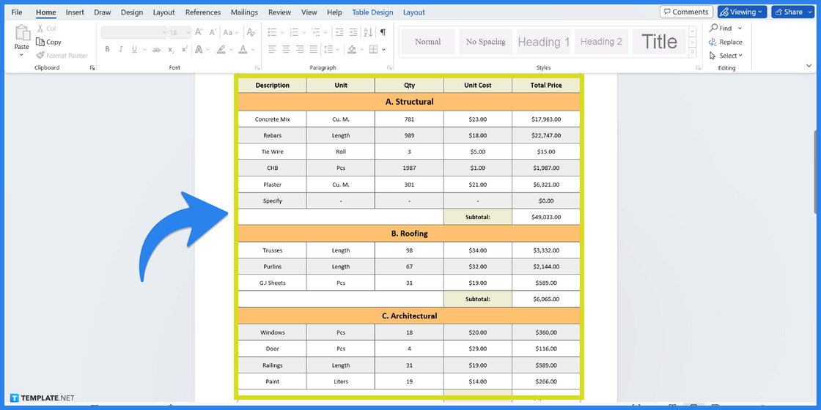Apply Text Highlight Color marker icon
The height and width of the screenshot is (410, 821).
click(221, 49)
